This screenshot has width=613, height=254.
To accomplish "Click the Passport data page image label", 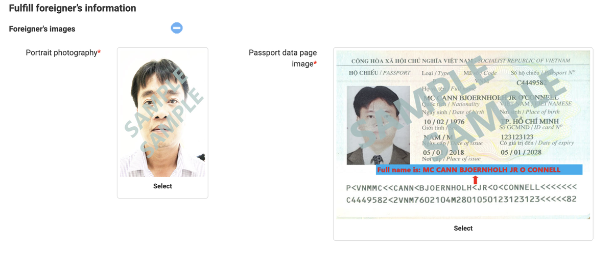I will pyautogui.click(x=283, y=58).
